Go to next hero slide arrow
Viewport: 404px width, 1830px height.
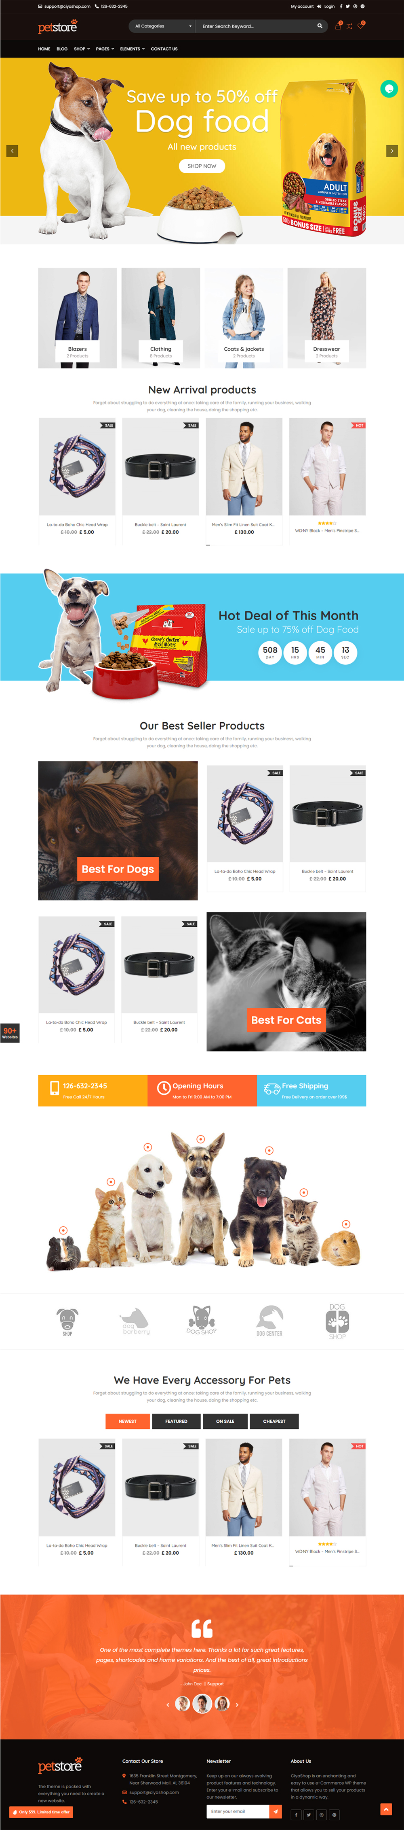coord(392,151)
